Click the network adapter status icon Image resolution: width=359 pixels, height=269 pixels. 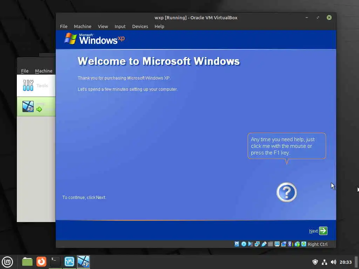tap(257, 244)
